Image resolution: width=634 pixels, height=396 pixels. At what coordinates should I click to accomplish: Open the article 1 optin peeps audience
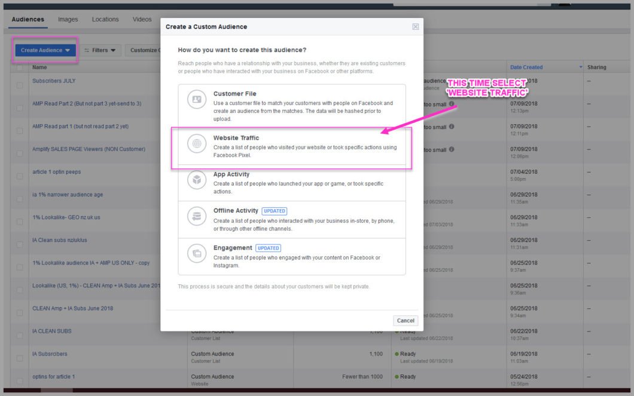[x=57, y=171]
